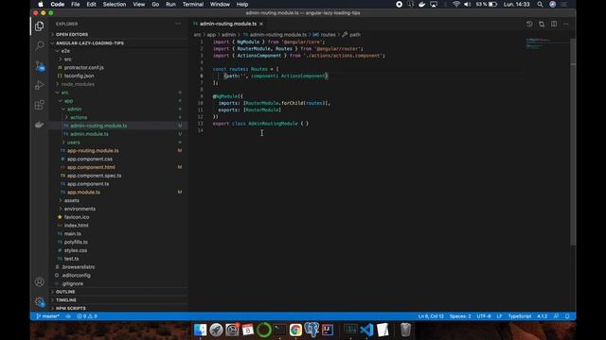Image resolution: width=606 pixels, height=340 pixels.
Task: Open Finder from the Dock
Action: [x=200, y=330]
